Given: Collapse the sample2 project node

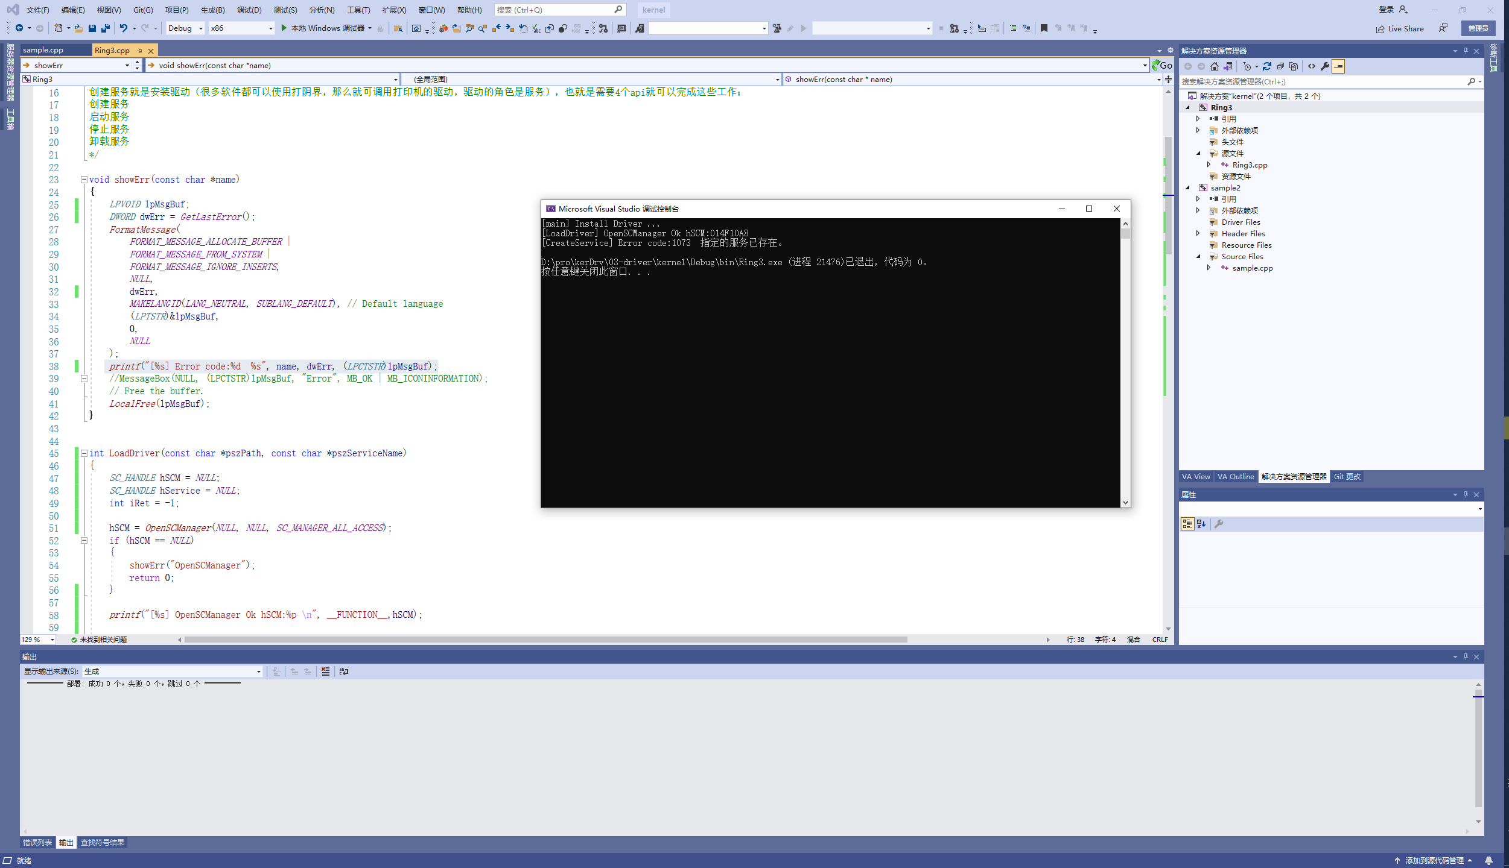Looking at the screenshot, I should [1187, 187].
